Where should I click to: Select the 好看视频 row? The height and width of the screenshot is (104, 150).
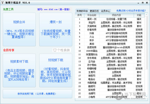(110, 30)
